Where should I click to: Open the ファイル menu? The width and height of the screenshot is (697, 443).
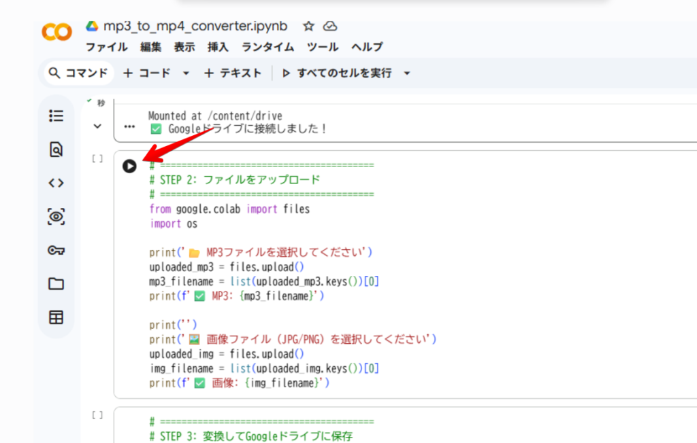point(106,47)
